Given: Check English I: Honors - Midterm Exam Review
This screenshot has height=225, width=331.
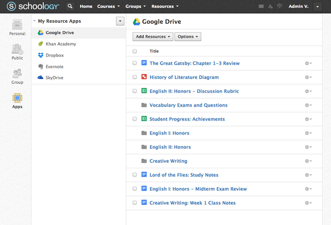Looking at the screenshot, I should click(x=134, y=189).
